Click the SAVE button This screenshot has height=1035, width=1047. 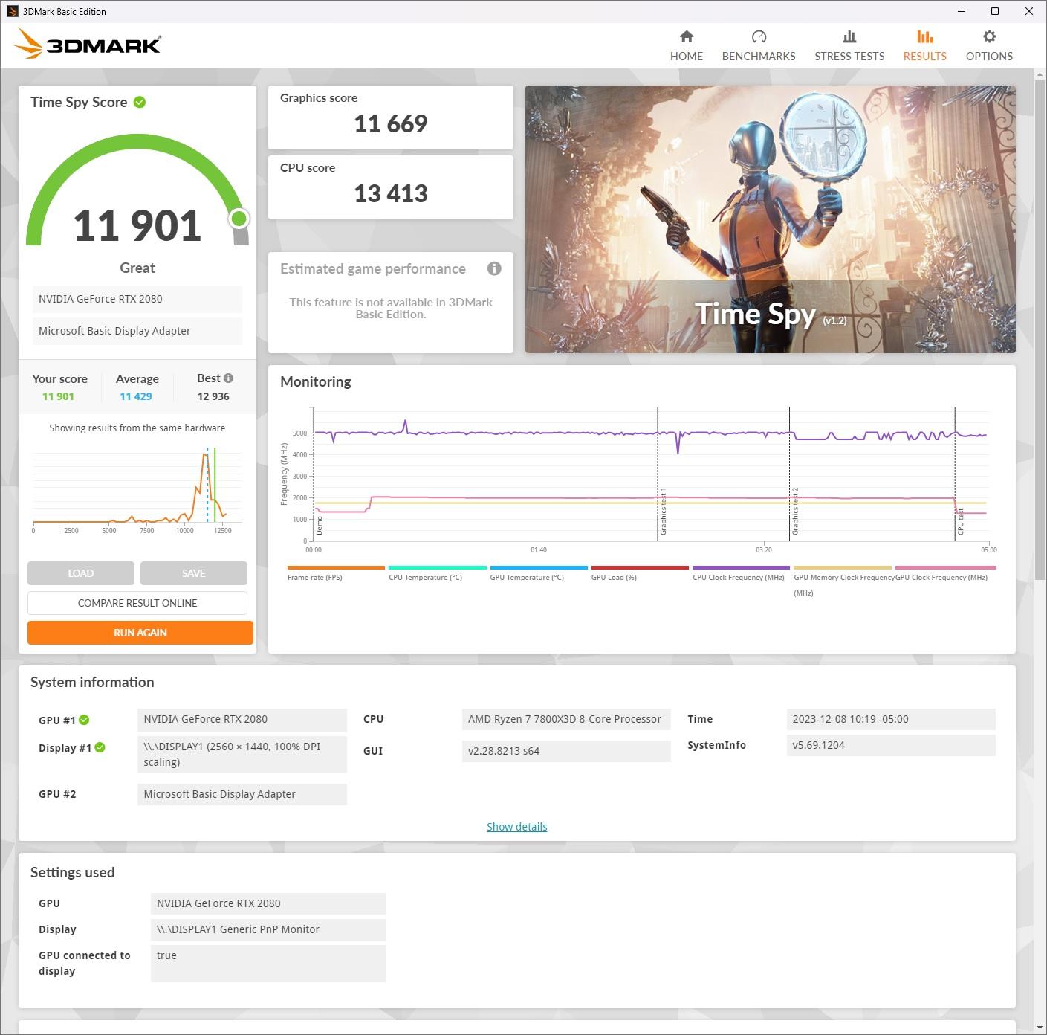coord(193,573)
